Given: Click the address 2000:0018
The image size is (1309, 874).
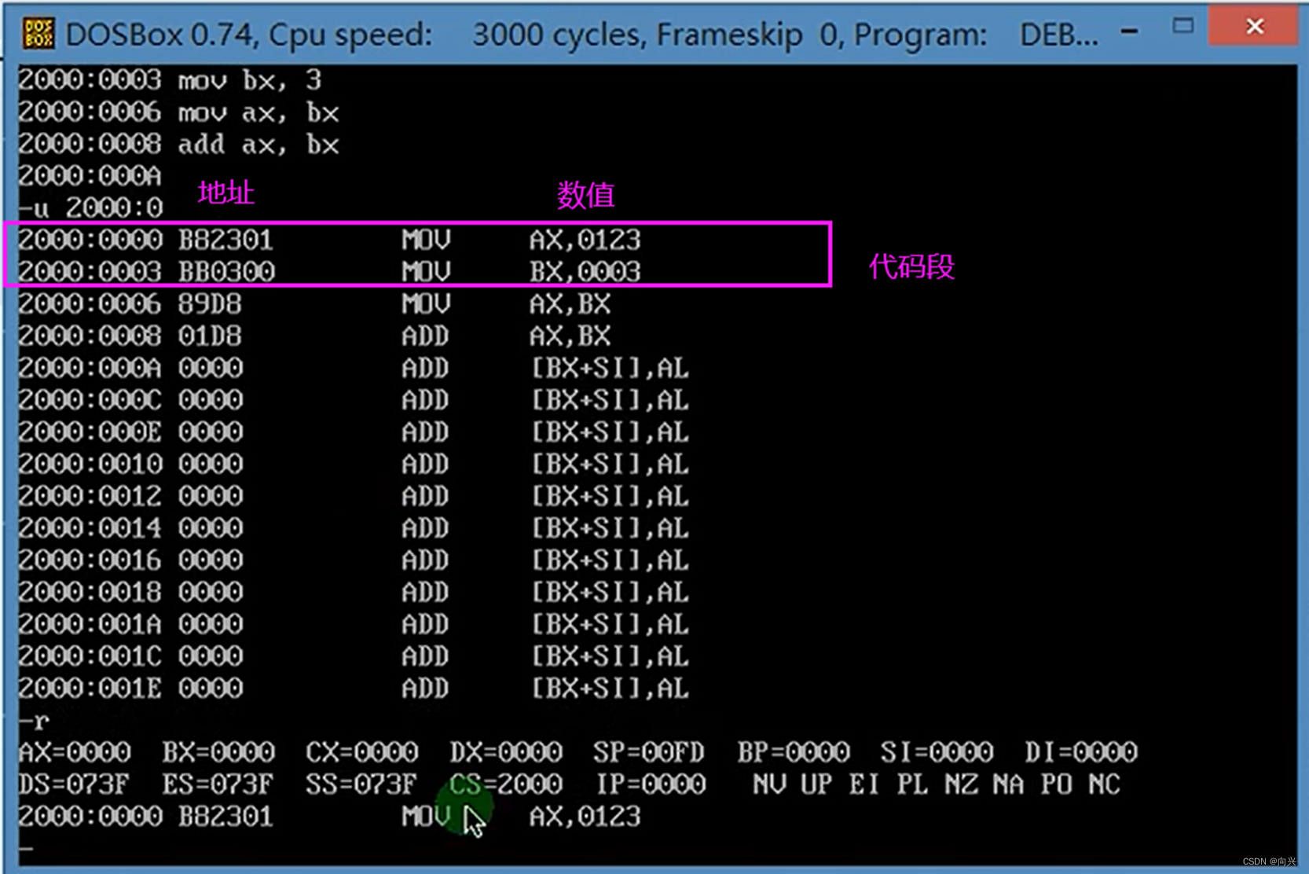Looking at the screenshot, I should [90, 593].
